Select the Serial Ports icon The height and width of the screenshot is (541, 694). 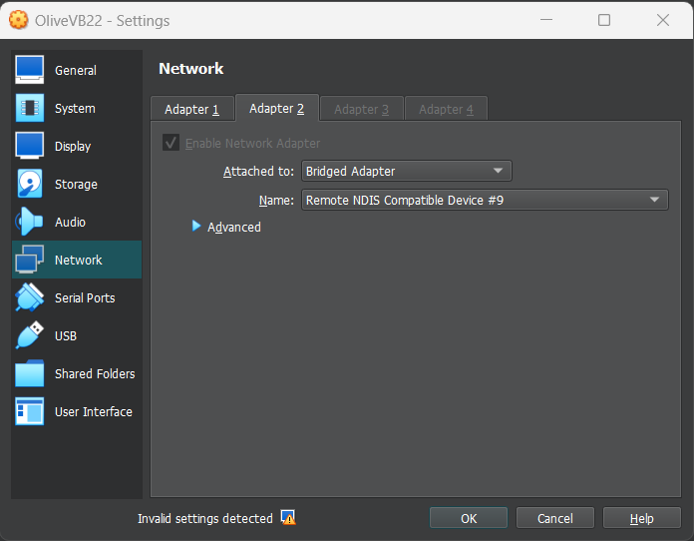30,297
